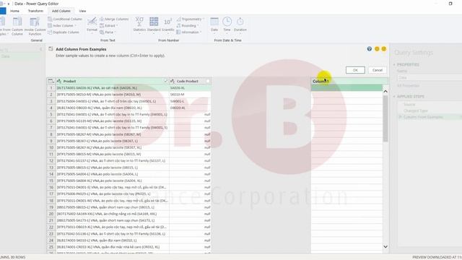The height and width of the screenshot is (260, 462).
Task: Click the table corner select-all icon
Action: pos(51,81)
